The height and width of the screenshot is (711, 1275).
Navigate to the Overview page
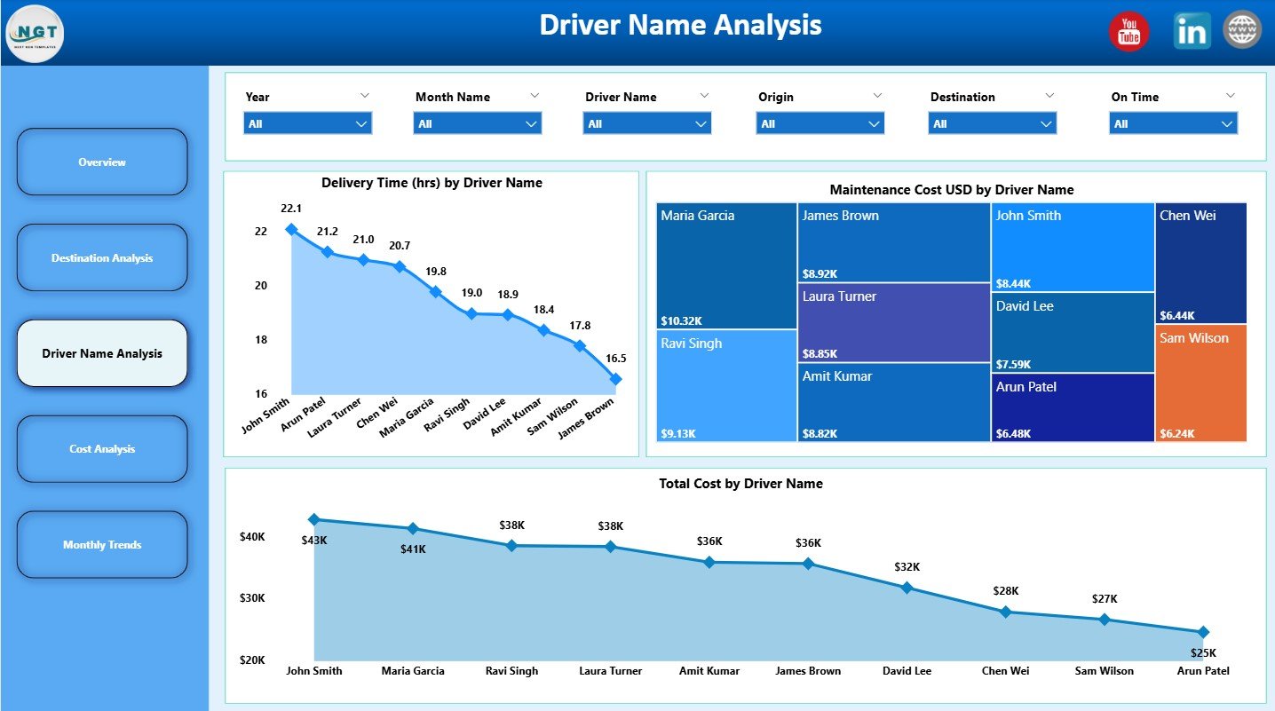pos(101,162)
